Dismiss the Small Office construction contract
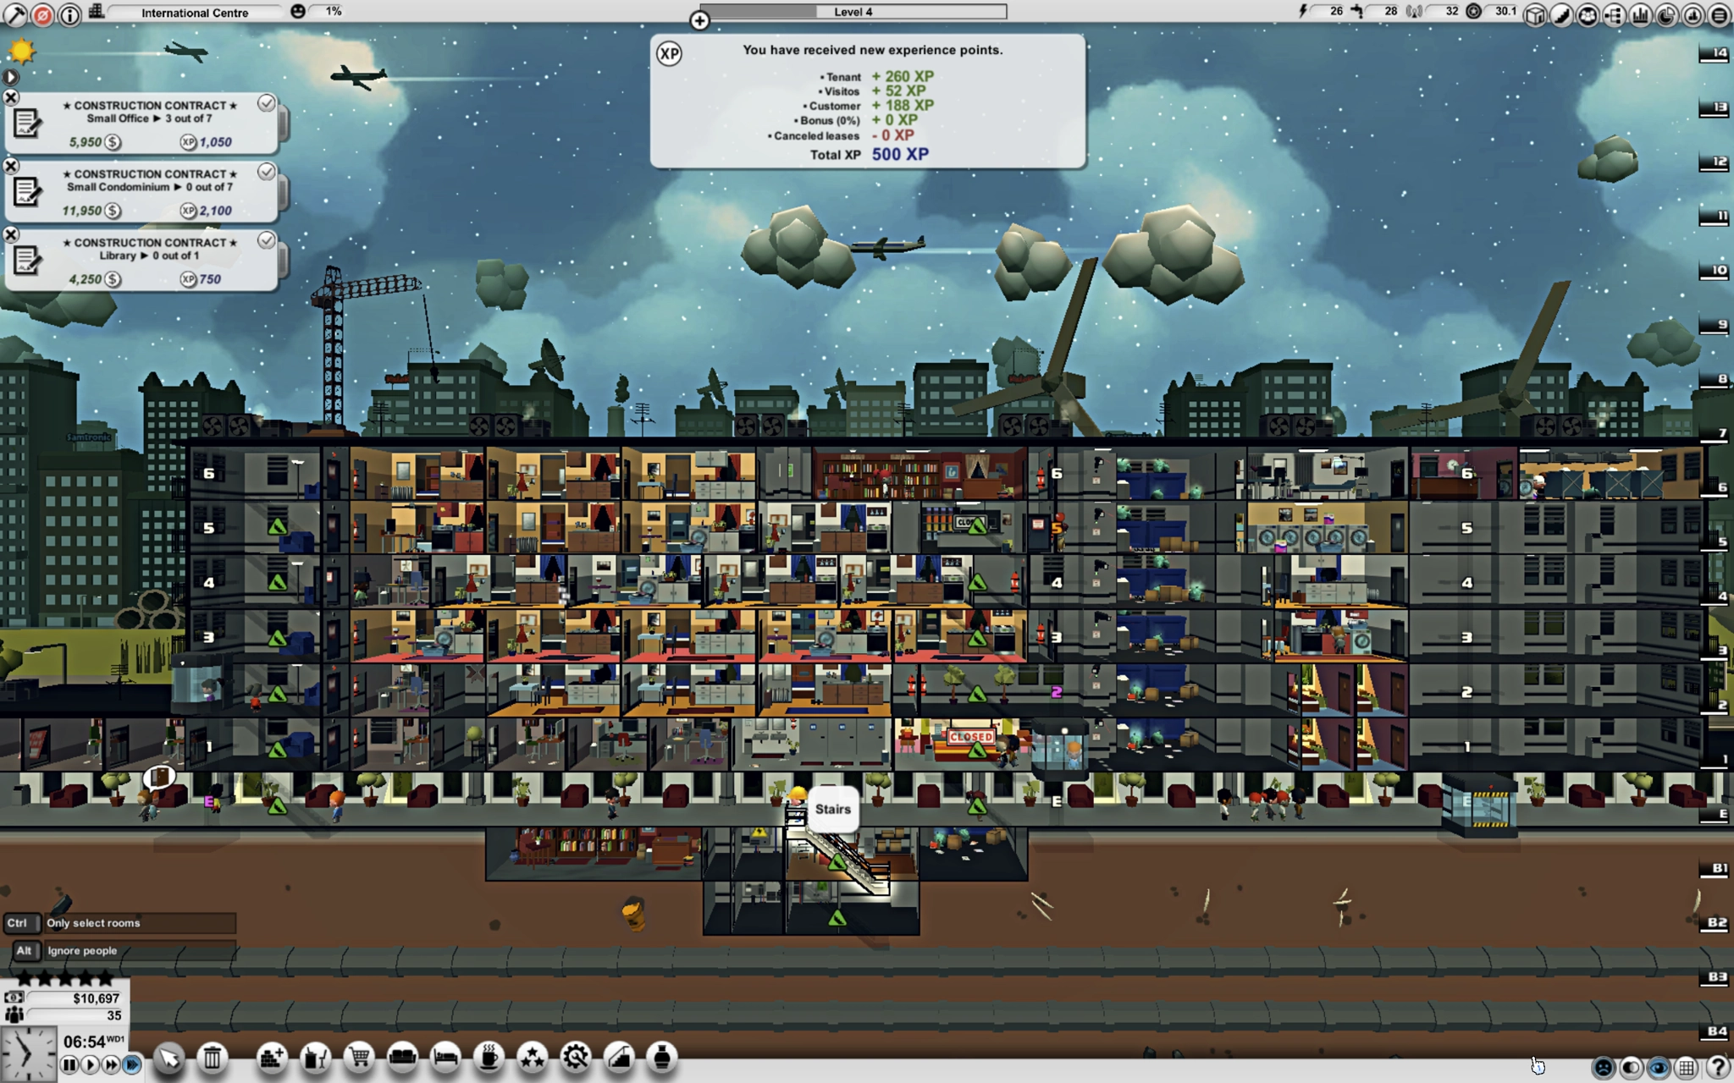 pos(11,97)
